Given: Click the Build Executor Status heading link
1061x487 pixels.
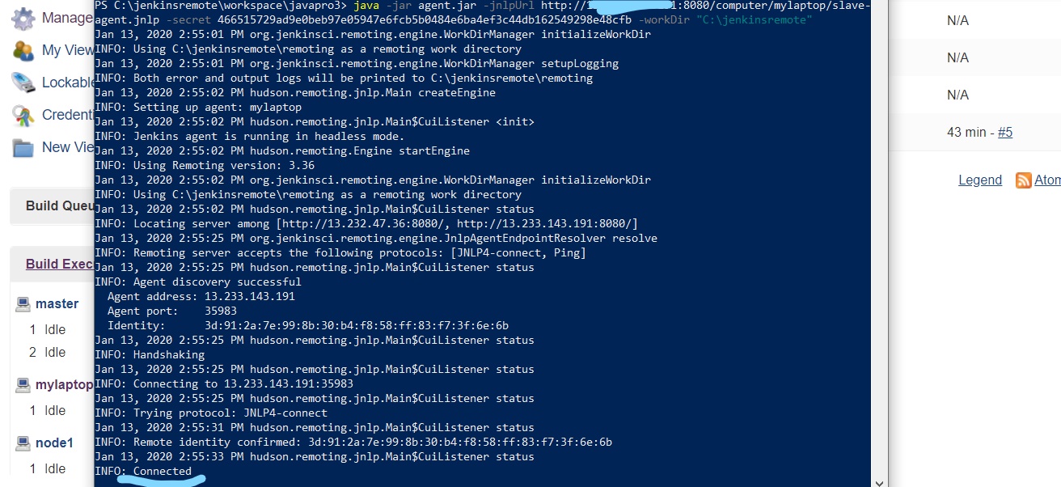Looking at the screenshot, I should point(59,264).
